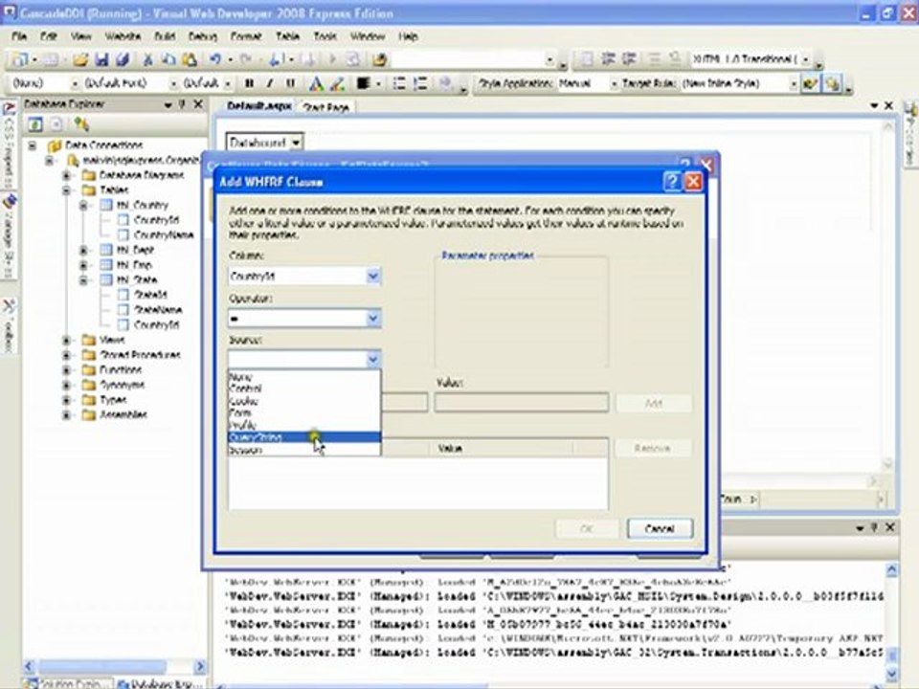Select Cookie in the Source list
Image resolution: width=919 pixels, height=689 pixels.
304,401
